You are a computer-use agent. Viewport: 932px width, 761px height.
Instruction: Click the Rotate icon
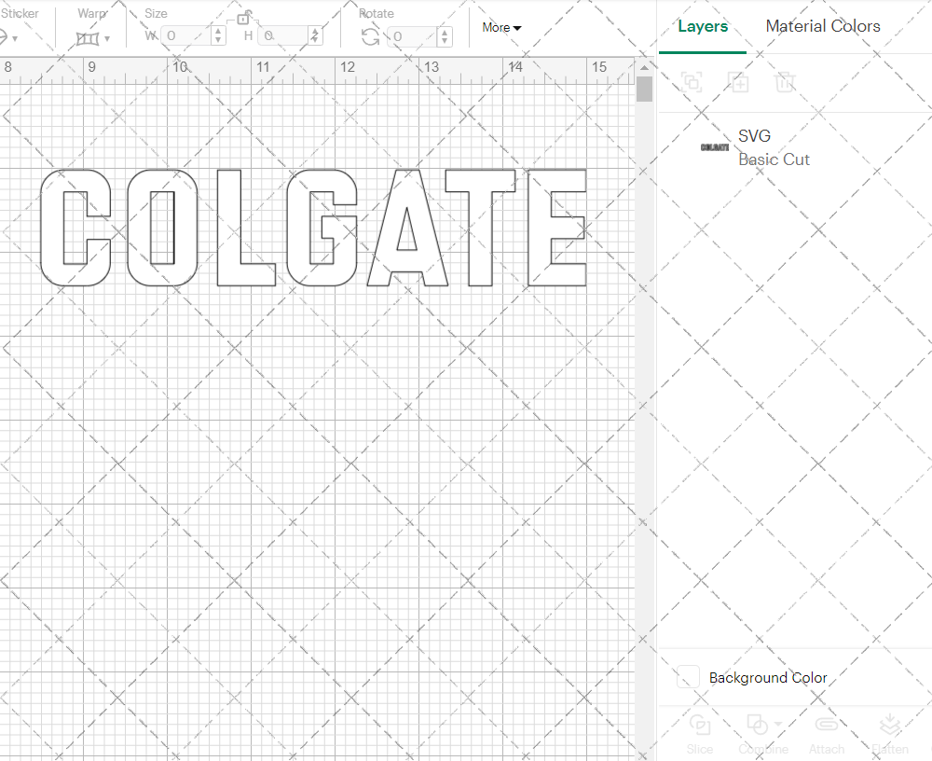point(370,37)
